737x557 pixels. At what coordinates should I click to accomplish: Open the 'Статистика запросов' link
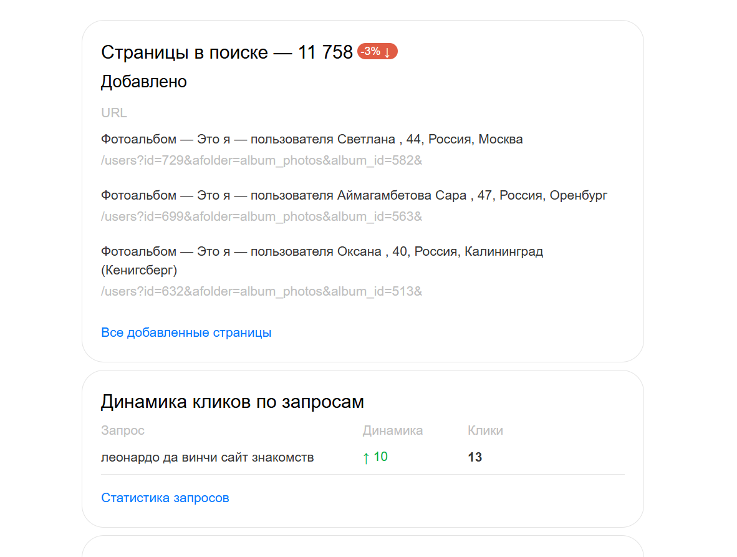point(165,498)
